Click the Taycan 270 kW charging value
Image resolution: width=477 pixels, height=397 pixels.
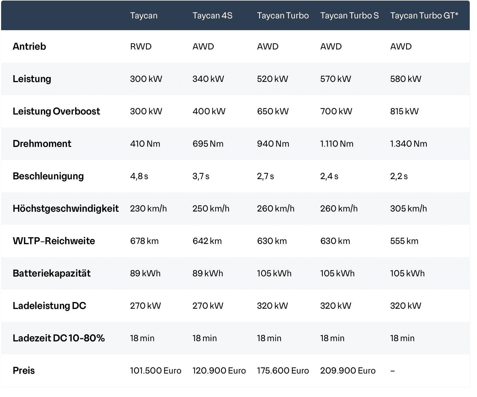[146, 306]
